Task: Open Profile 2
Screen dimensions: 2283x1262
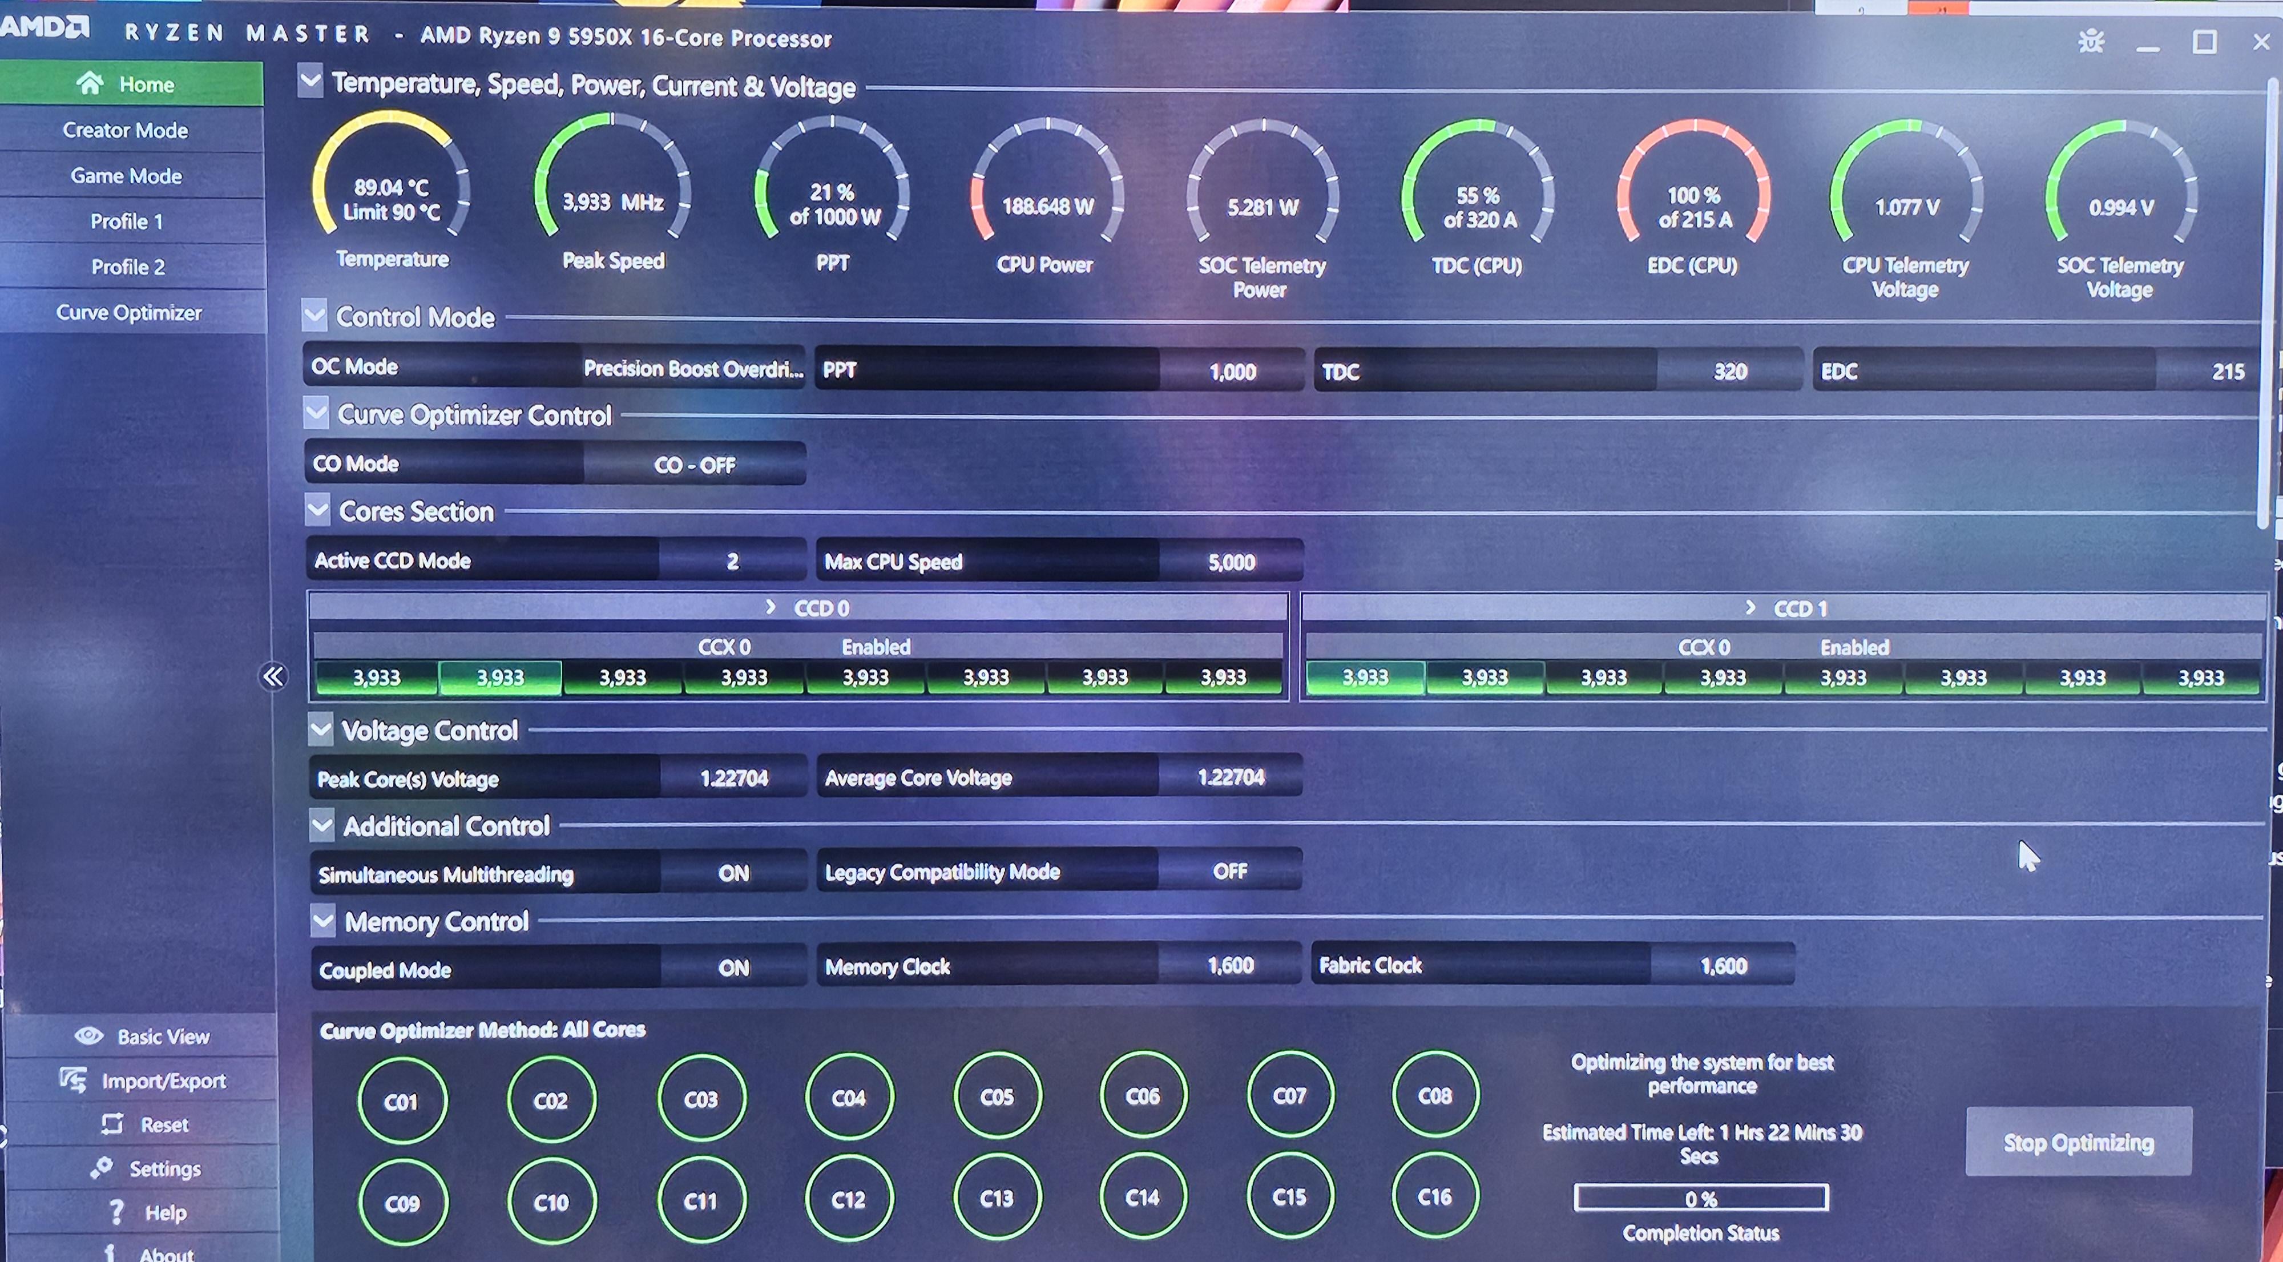Action: (131, 267)
